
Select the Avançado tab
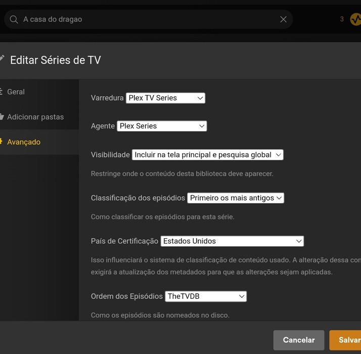point(39,142)
